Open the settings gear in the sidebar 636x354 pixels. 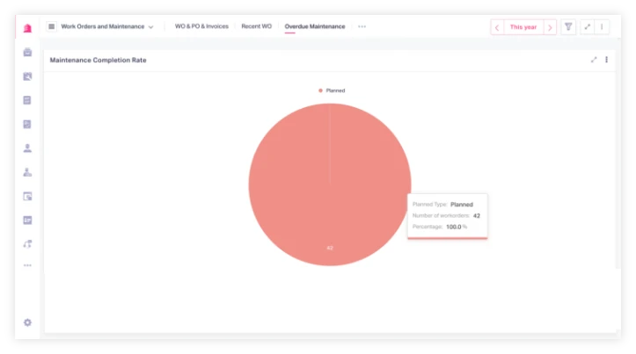tap(27, 322)
